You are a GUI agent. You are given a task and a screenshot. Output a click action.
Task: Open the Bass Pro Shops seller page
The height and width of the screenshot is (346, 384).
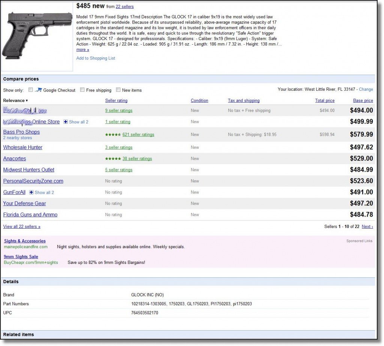point(21,132)
